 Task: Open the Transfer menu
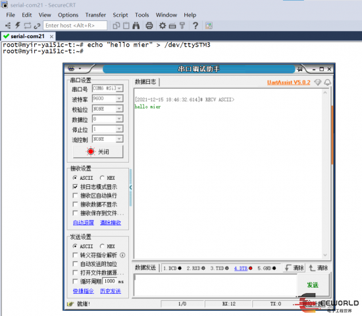point(95,15)
